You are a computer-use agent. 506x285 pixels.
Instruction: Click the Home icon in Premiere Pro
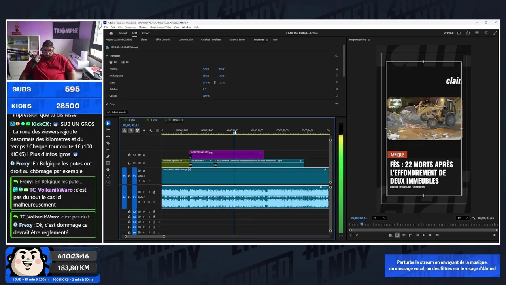point(111,33)
